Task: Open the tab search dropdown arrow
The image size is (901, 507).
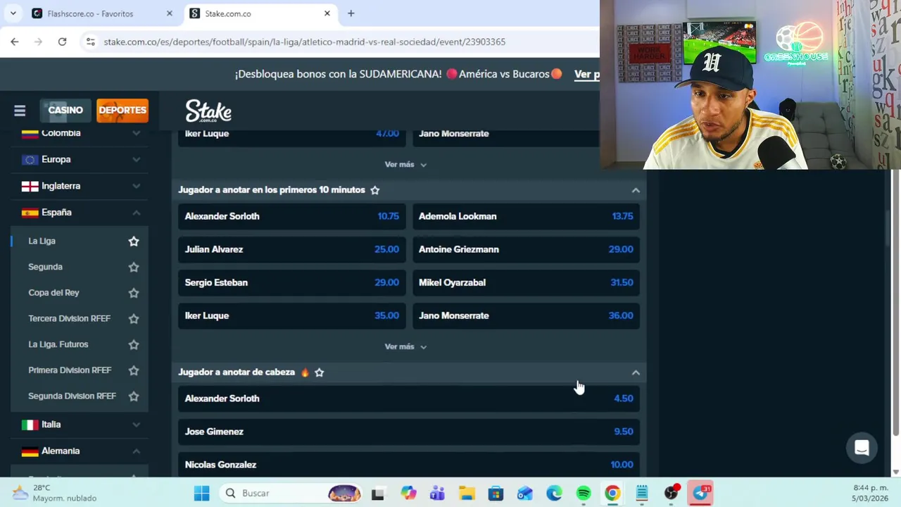Action: pos(13,13)
